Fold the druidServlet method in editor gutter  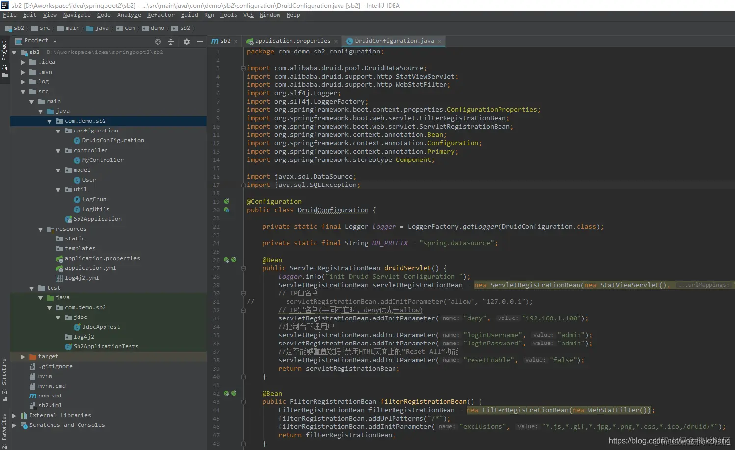[243, 268]
